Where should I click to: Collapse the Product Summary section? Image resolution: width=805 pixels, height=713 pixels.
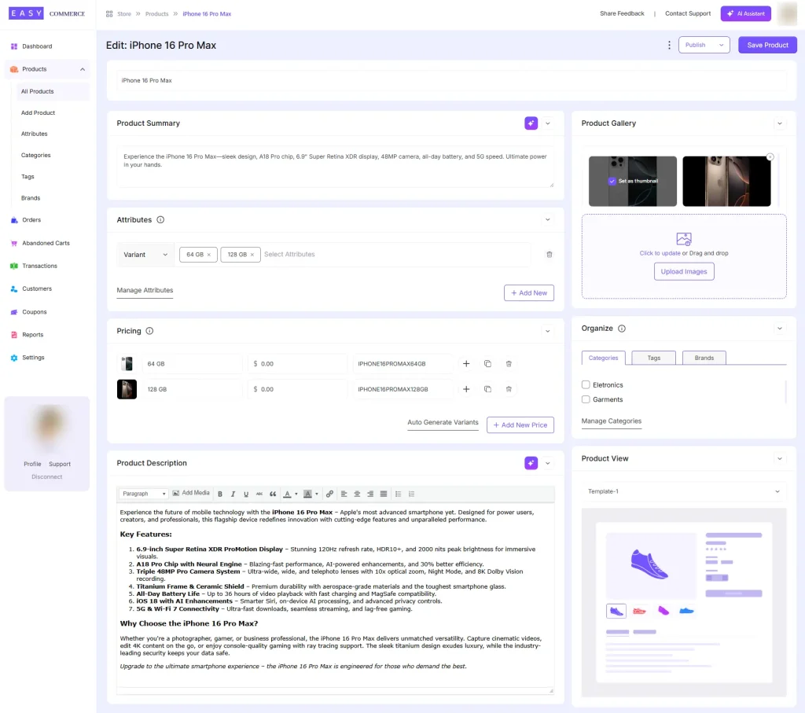click(x=548, y=123)
